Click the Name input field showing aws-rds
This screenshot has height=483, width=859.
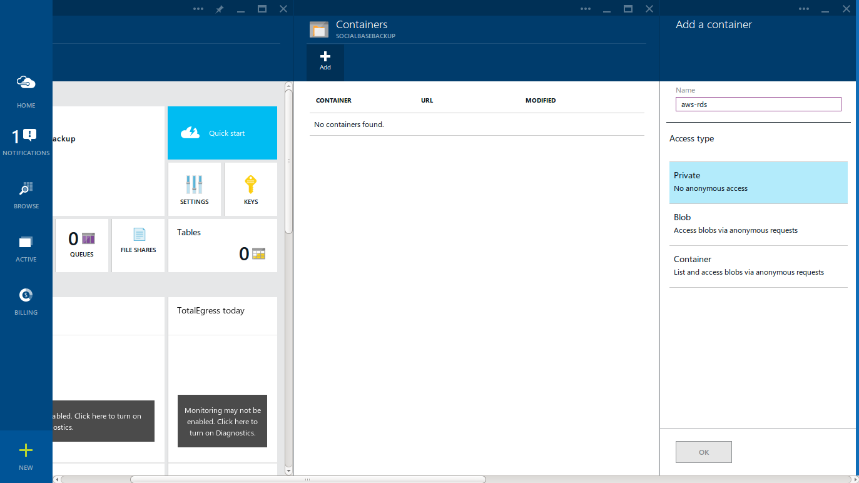click(x=758, y=104)
